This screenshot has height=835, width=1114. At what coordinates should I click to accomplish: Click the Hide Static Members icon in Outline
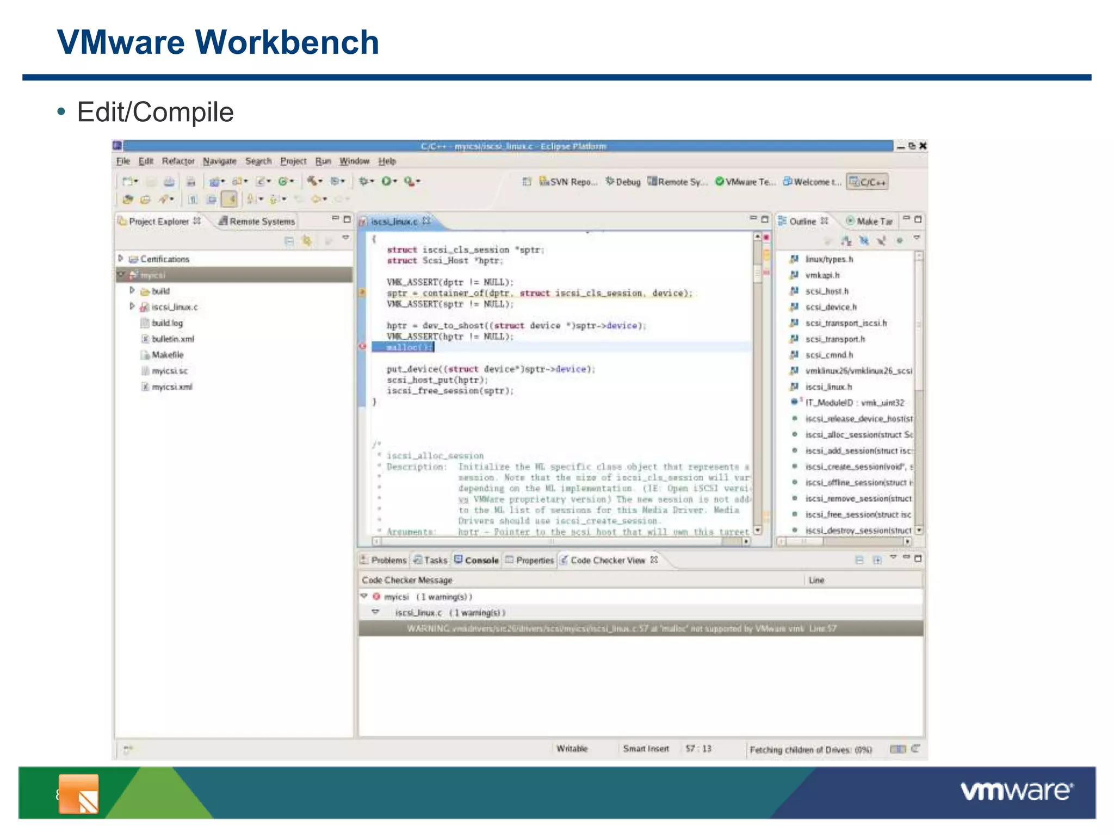(x=881, y=240)
